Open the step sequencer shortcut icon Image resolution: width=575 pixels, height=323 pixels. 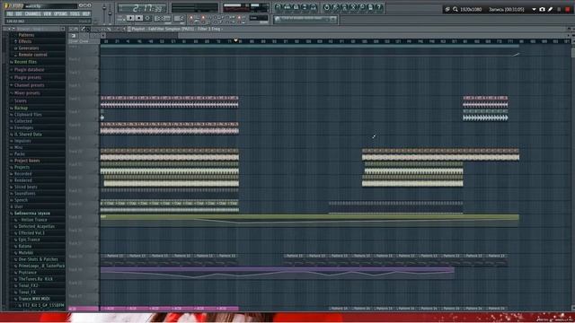[x=287, y=7]
